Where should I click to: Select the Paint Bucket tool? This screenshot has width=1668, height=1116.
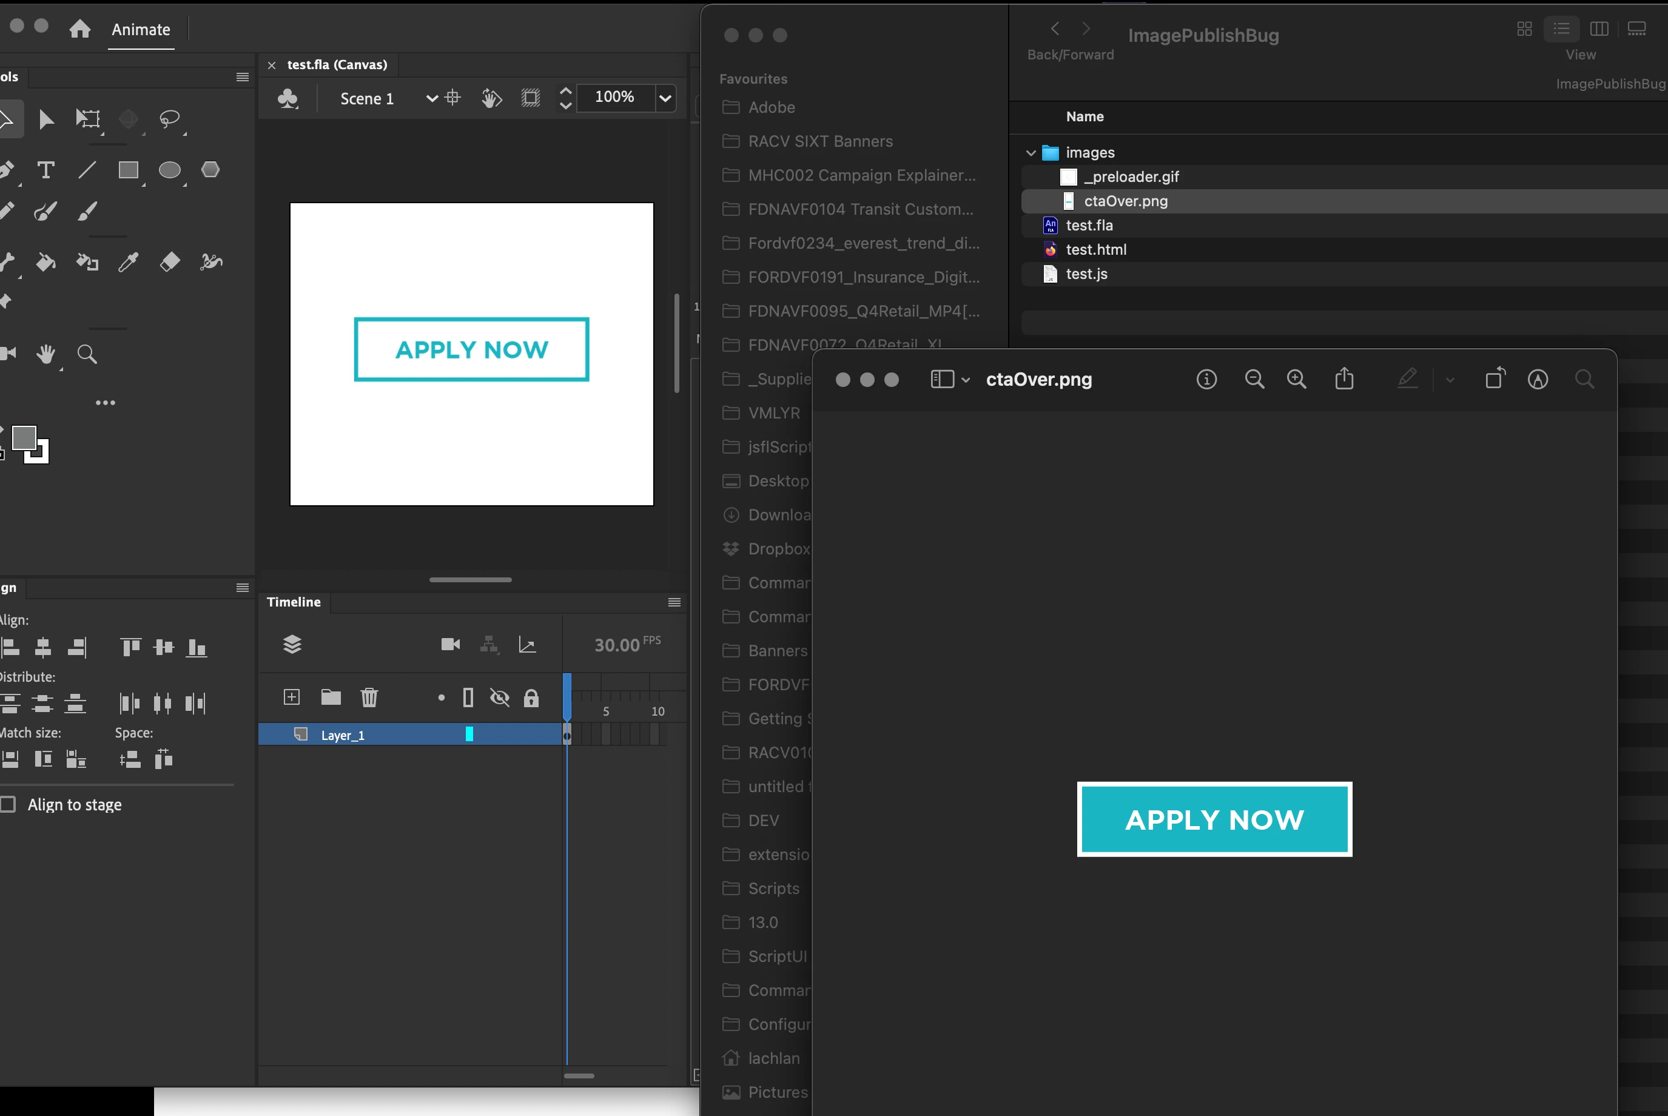(x=45, y=262)
